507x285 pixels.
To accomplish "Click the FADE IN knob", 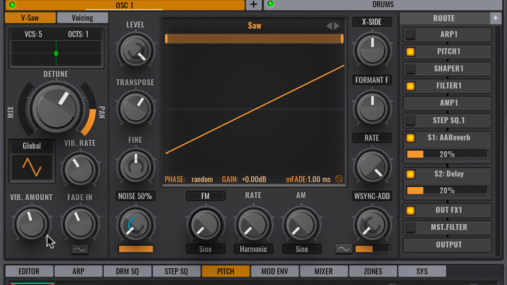I will click(x=80, y=224).
